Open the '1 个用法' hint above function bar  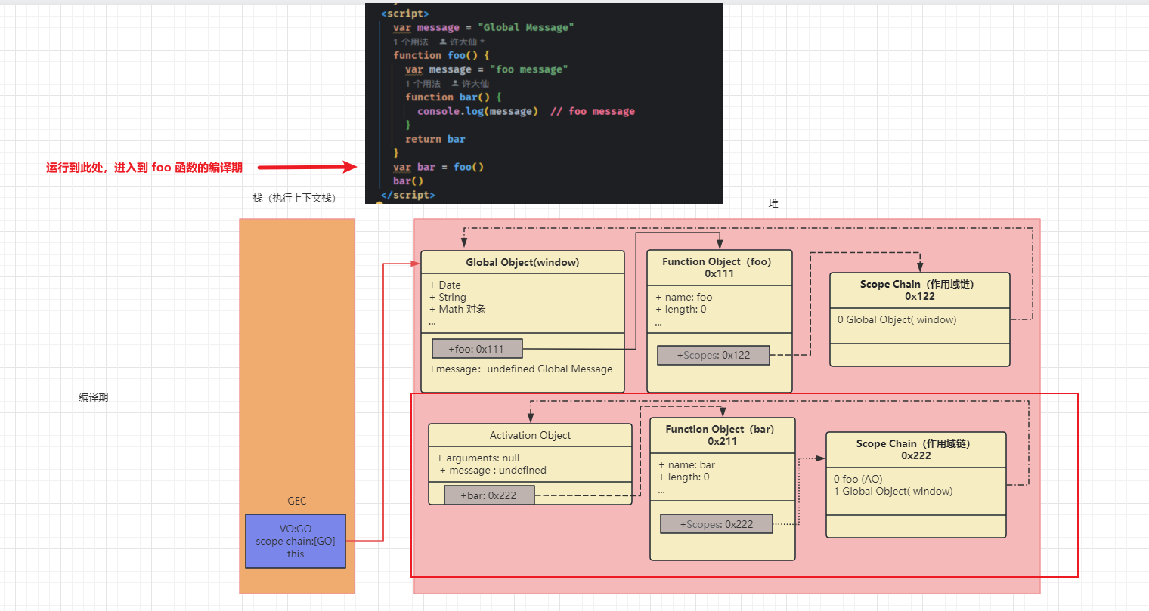423,83
